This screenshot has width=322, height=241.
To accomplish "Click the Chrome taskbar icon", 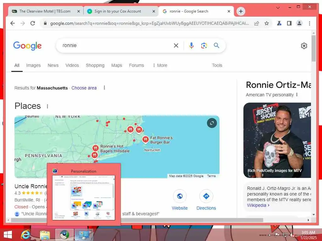I will tap(64, 235).
